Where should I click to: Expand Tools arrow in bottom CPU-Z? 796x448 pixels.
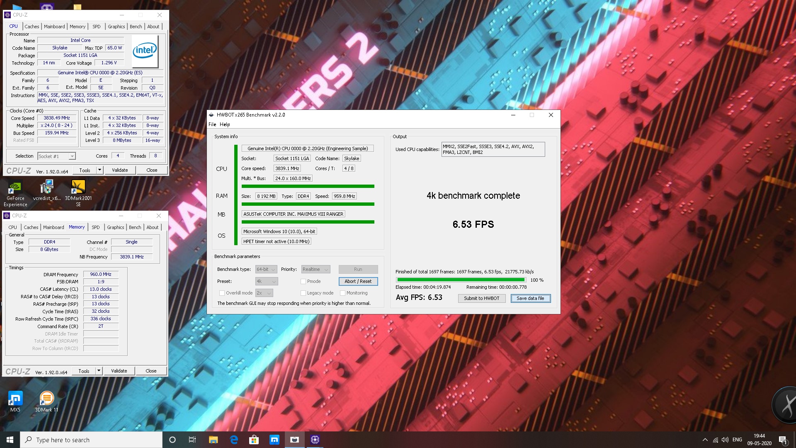(x=98, y=371)
